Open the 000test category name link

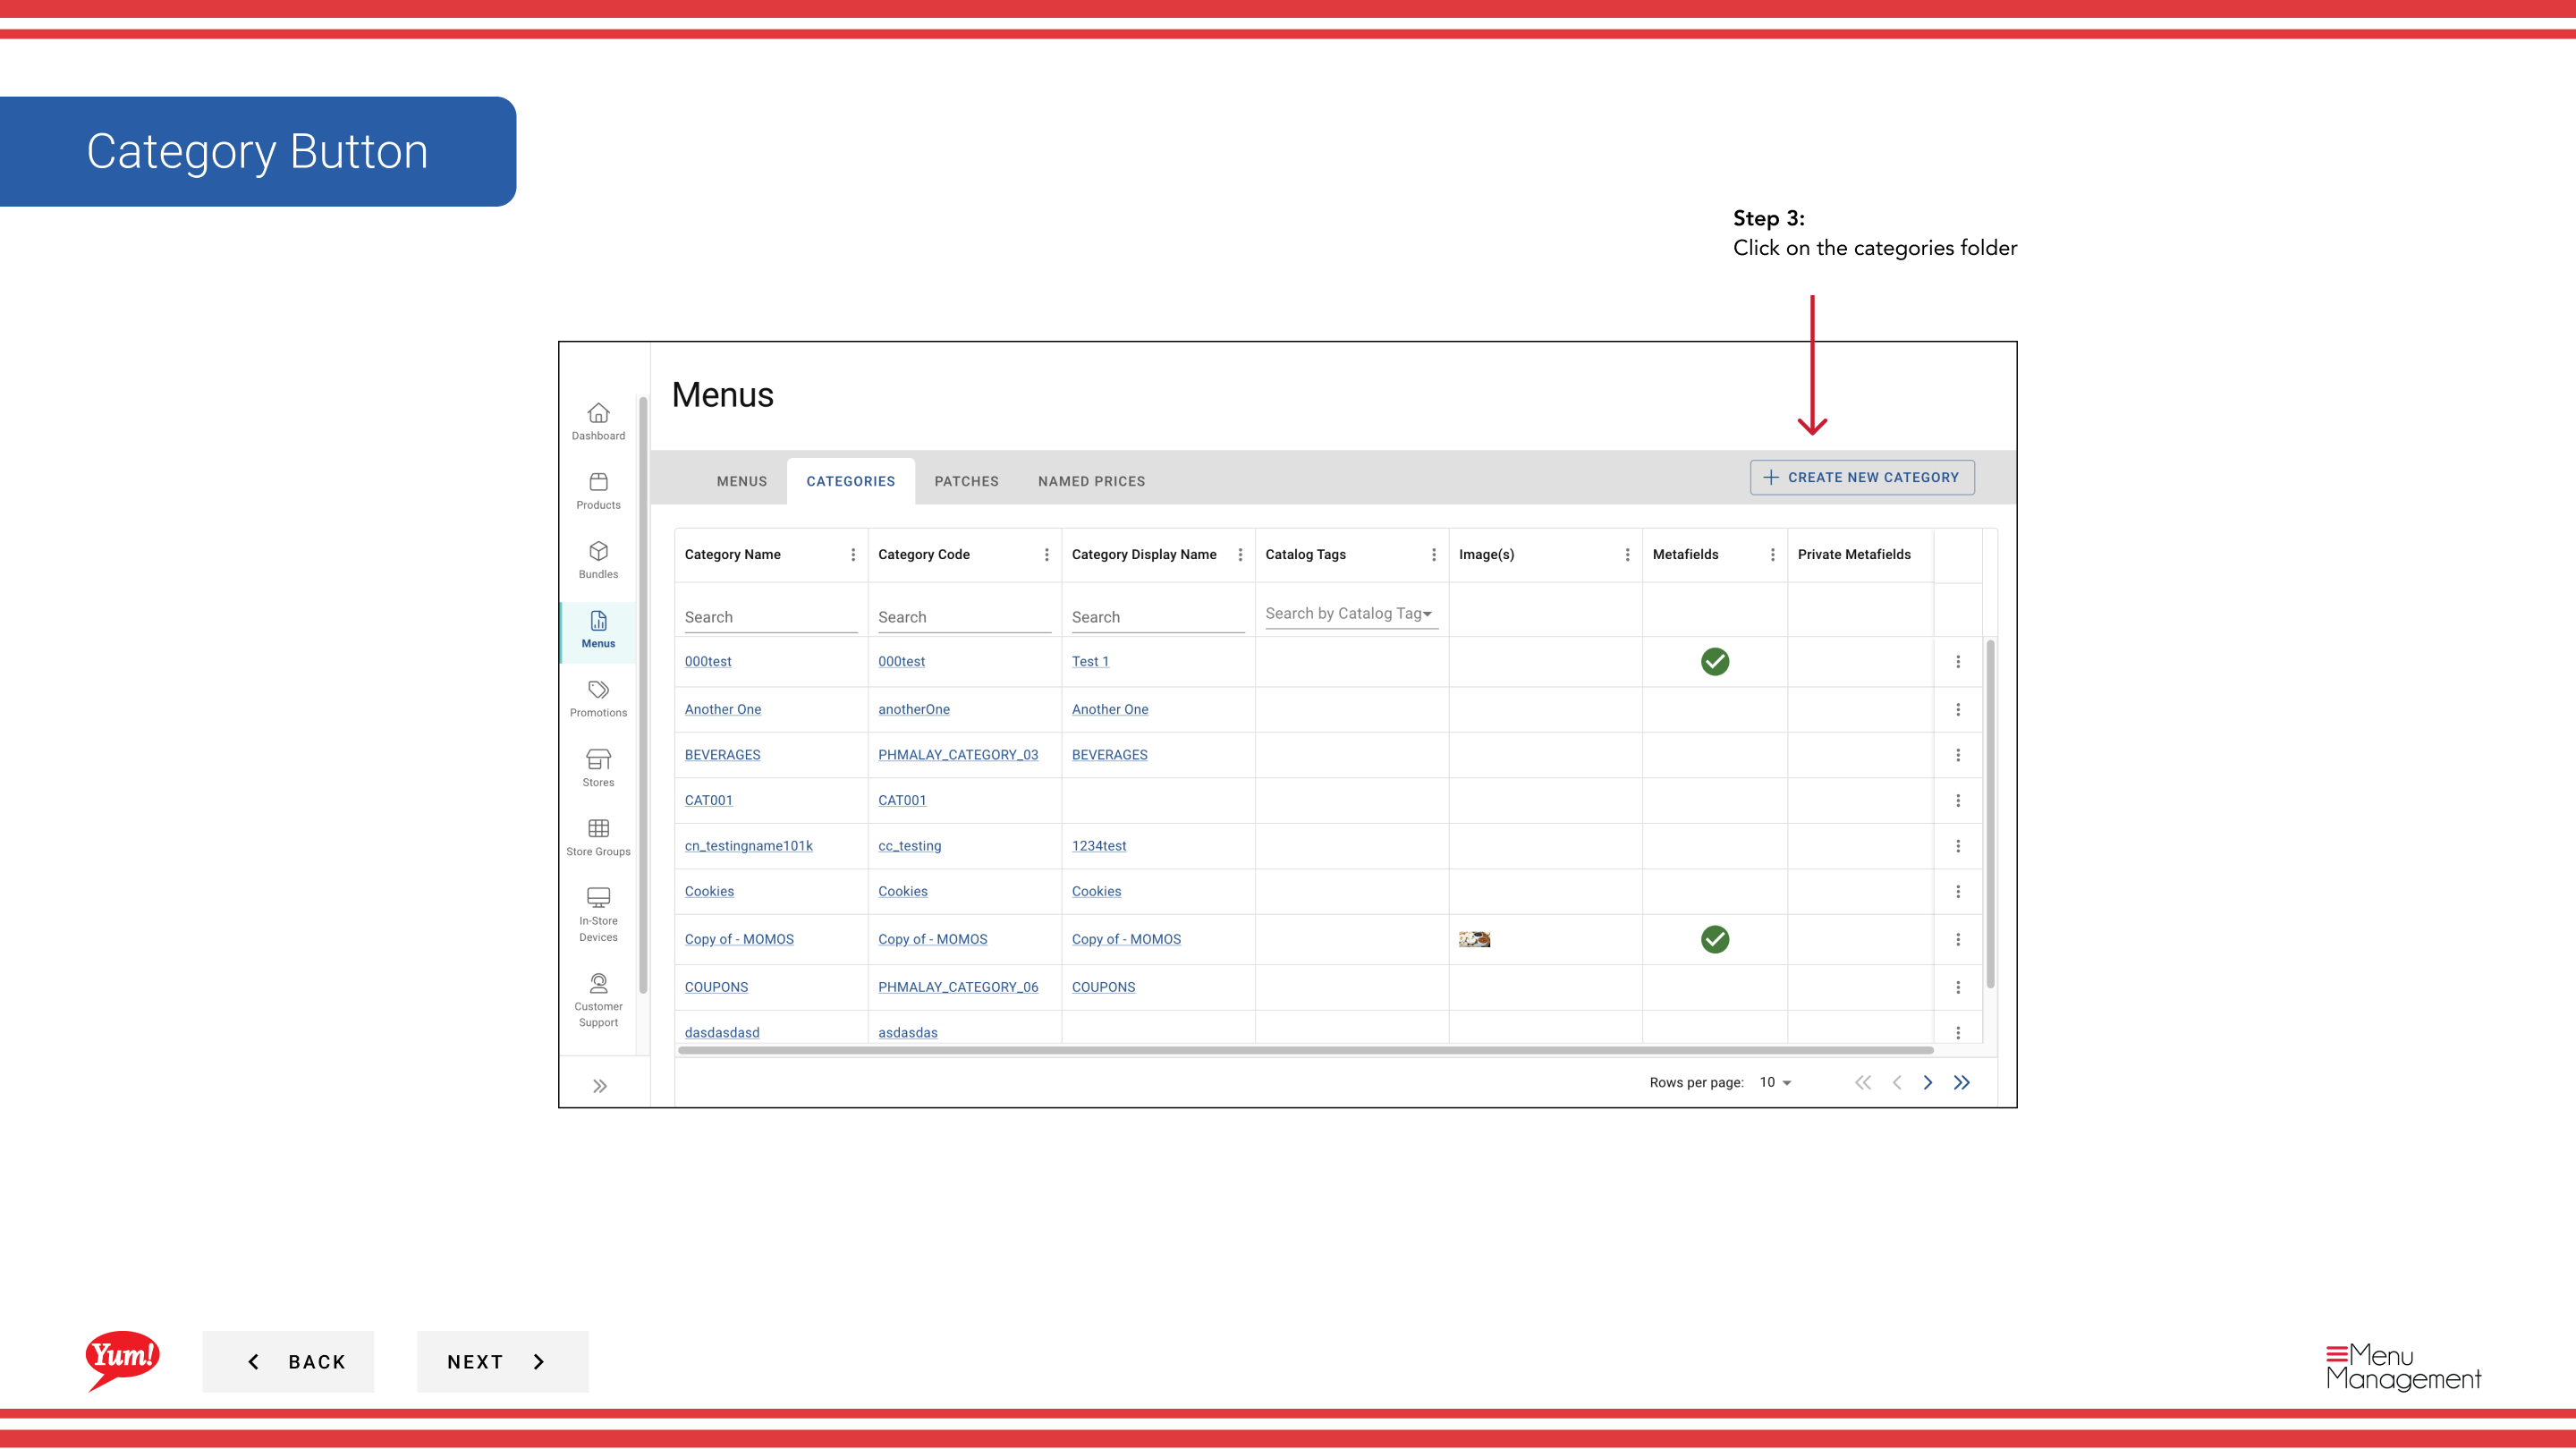[x=708, y=661]
